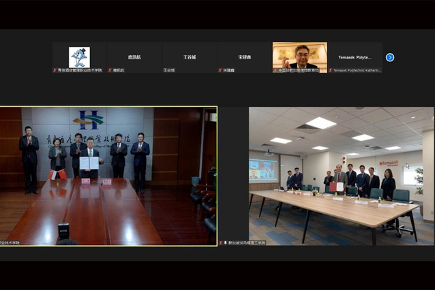
Task: Click muted mic icon on dolphin logo tile
Action: pos(55,70)
